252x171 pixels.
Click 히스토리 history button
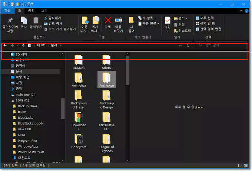tap(182, 31)
